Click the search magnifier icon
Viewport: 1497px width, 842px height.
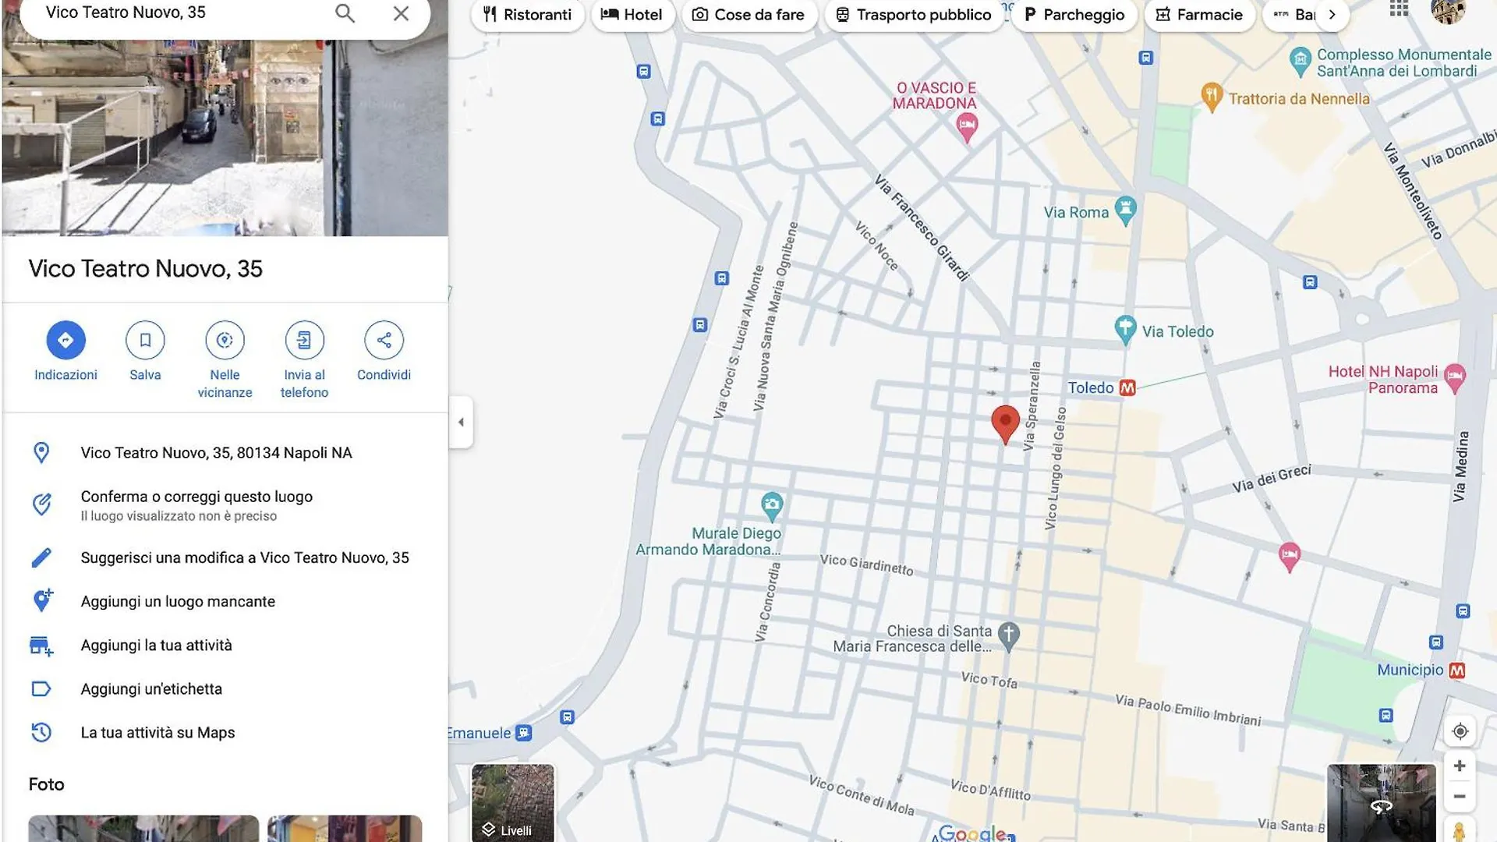[x=345, y=13]
